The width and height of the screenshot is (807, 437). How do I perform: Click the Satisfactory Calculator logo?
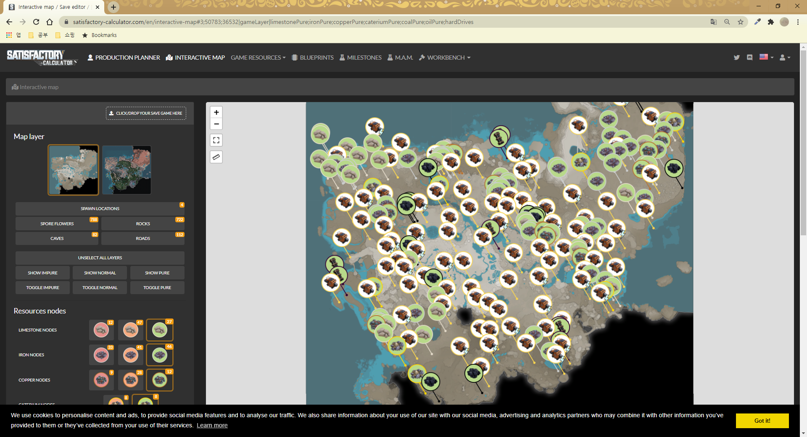click(42, 58)
